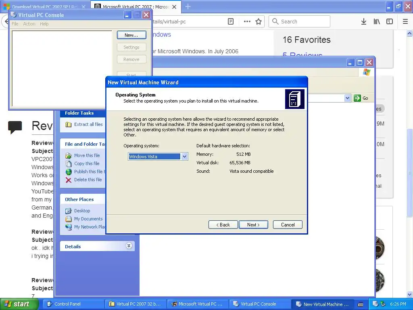Click the scroll-down arrow of the browser page
The height and width of the screenshot is (310, 413).
pyautogui.click(x=409, y=294)
